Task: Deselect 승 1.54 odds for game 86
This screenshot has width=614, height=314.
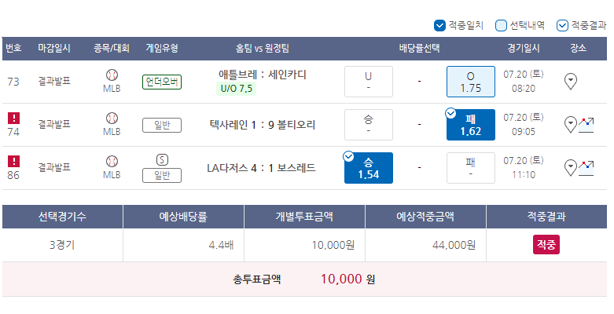Action: pyautogui.click(x=368, y=167)
